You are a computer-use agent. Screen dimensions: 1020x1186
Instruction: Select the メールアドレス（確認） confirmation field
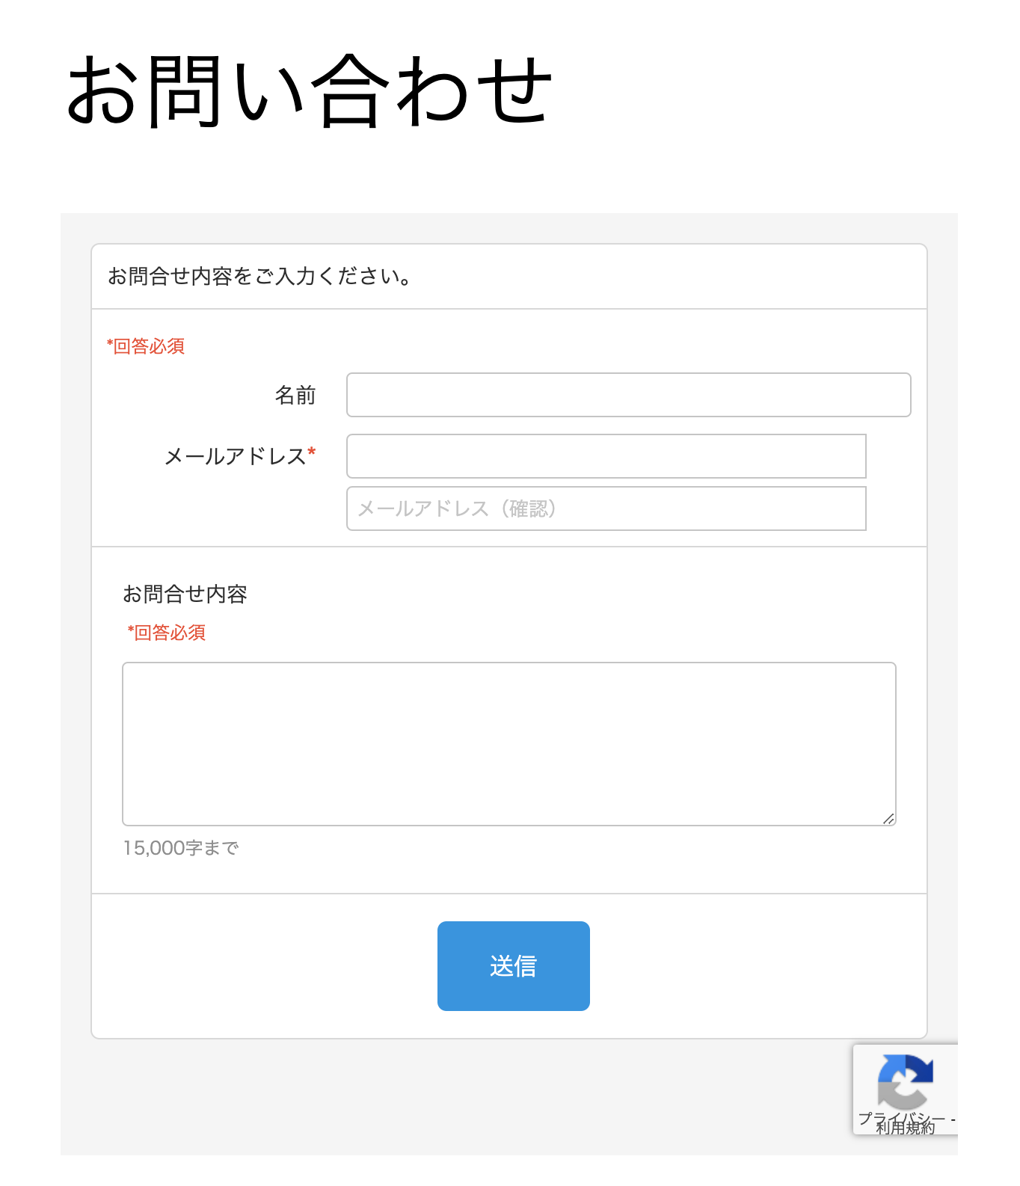(606, 508)
